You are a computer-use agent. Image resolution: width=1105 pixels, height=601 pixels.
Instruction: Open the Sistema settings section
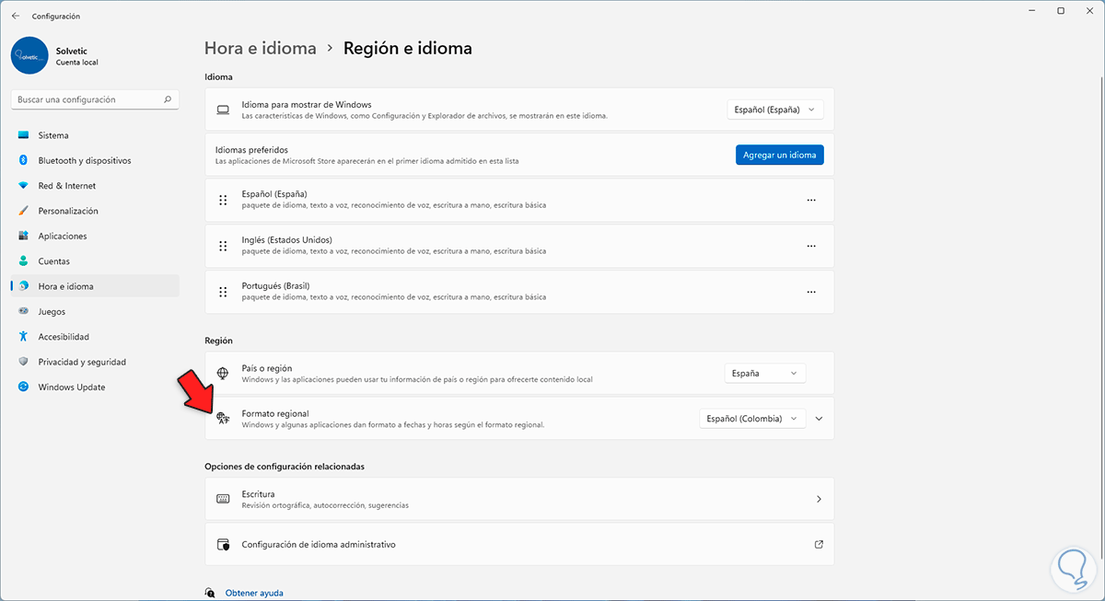53,135
